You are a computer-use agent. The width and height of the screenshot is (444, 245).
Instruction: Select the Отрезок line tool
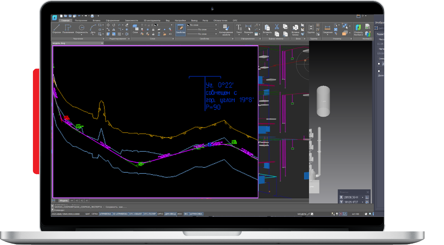(x=56, y=29)
